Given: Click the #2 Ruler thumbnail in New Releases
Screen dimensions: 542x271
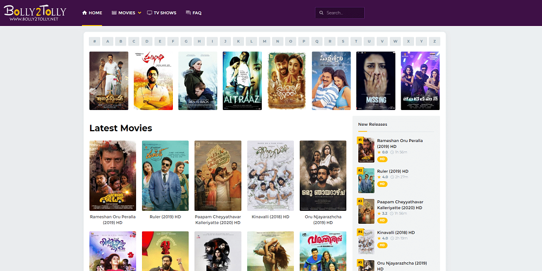Looking at the screenshot, I should point(366,181).
